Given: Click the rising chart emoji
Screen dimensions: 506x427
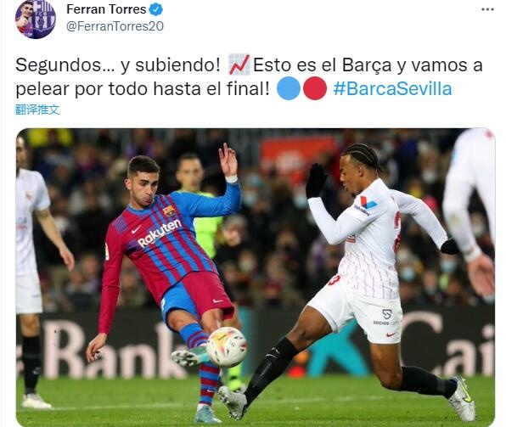Looking at the screenshot, I should pyautogui.click(x=239, y=65).
